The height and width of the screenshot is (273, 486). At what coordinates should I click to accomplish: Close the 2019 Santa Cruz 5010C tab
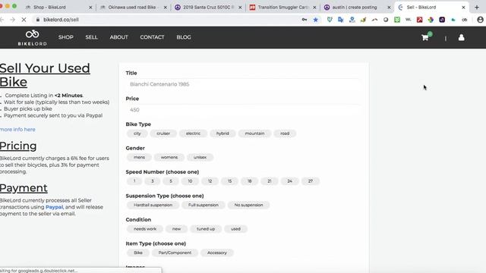coord(240,7)
